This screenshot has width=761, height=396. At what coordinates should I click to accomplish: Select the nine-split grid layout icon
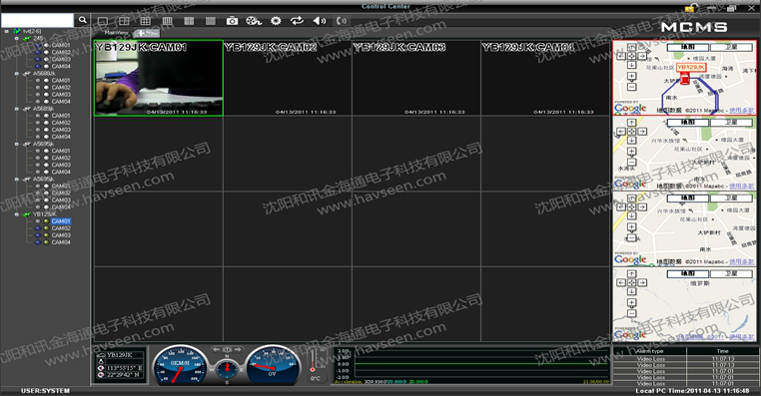(x=146, y=21)
